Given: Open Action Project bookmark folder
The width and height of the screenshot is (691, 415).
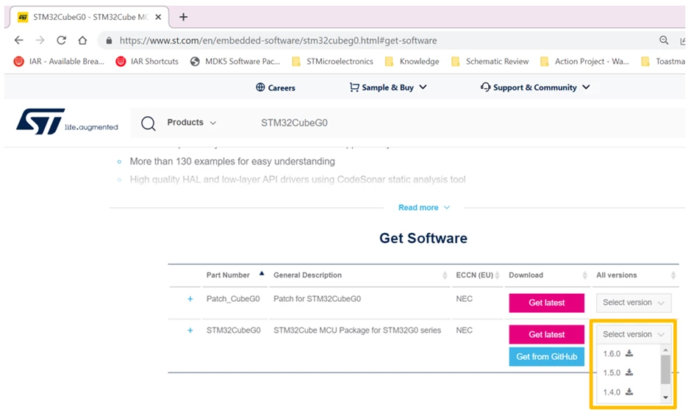Looking at the screenshot, I should 584,61.
